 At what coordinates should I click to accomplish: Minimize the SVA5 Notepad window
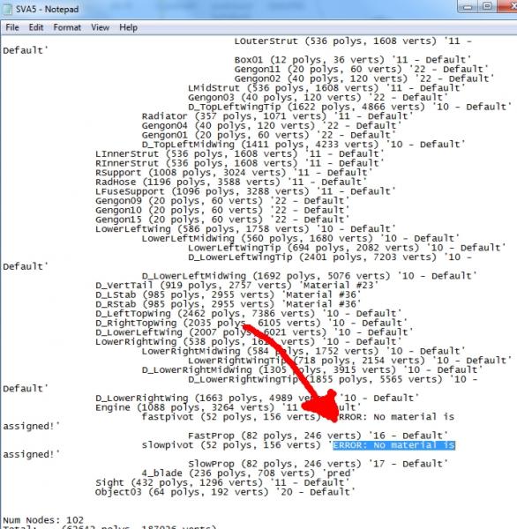tap(468, 6)
